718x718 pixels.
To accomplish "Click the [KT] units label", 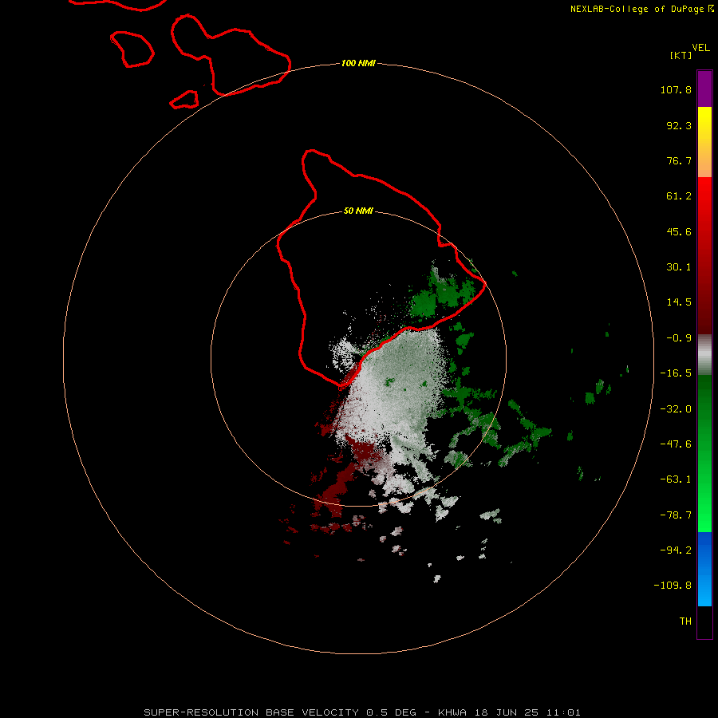I will click(681, 55).
